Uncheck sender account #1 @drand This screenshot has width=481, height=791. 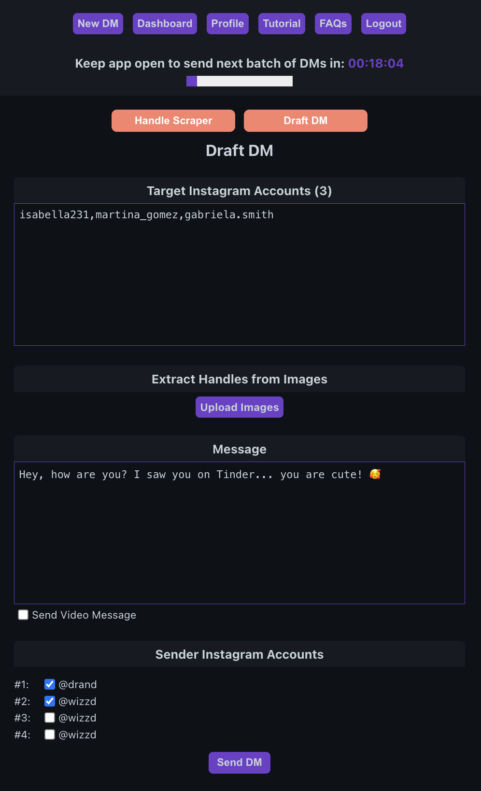click(x=50, y=684)
